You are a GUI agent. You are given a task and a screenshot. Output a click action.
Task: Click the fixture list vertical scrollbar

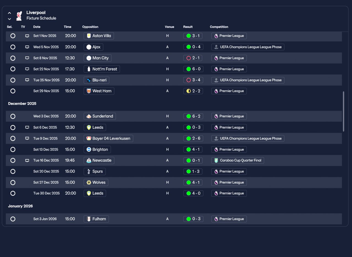[343, 111]
